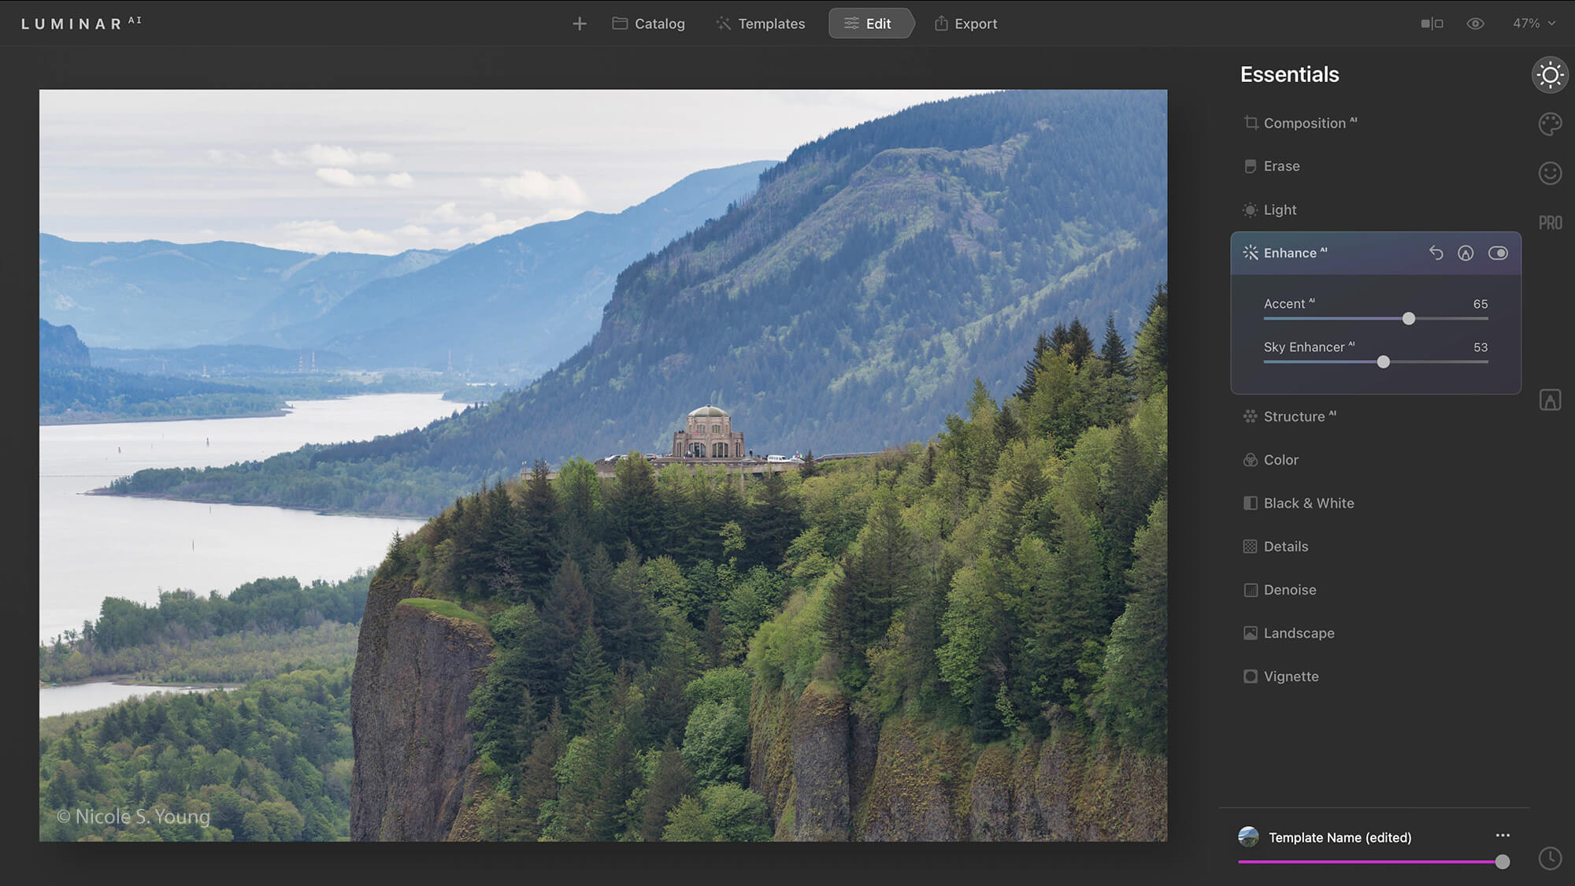Viewport: 1575px width, 886px height.
Task: Click the Sky Enhancer slider handle
Action: (x=1384, y=362)
